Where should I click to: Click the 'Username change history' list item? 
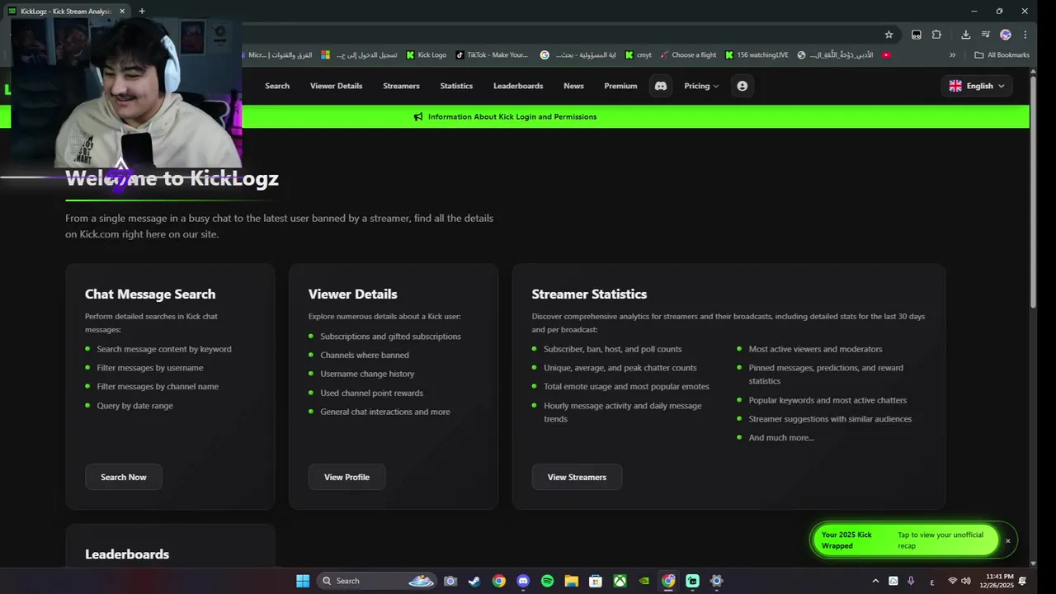coord(367,374)
